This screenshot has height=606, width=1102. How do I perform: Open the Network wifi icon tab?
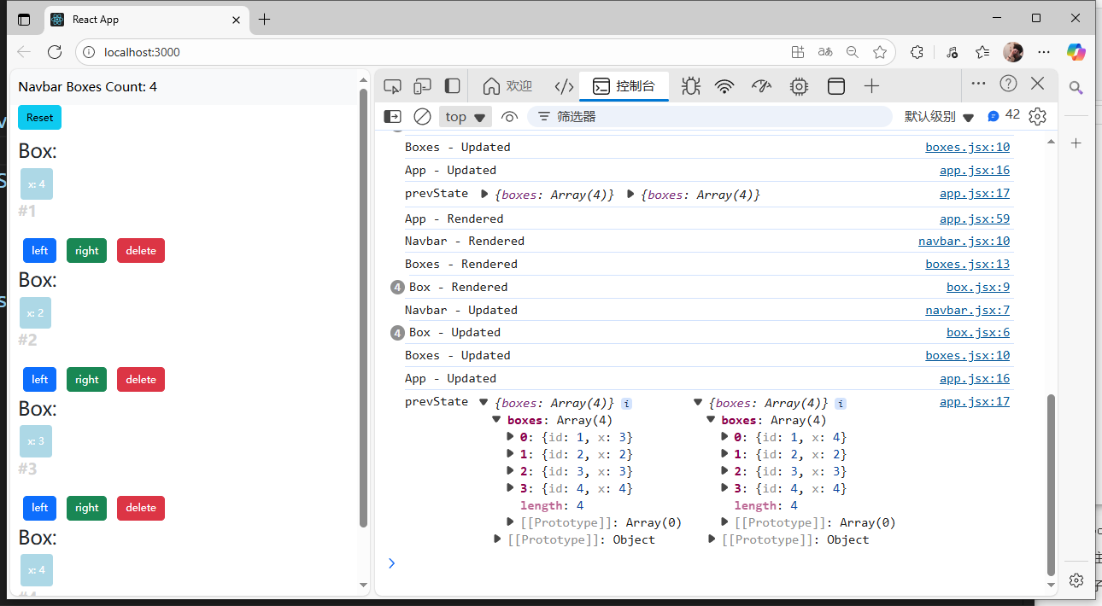click(725, 86)
